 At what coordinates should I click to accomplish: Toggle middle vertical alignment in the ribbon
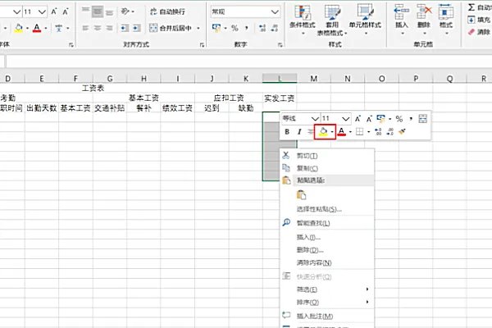98,11
